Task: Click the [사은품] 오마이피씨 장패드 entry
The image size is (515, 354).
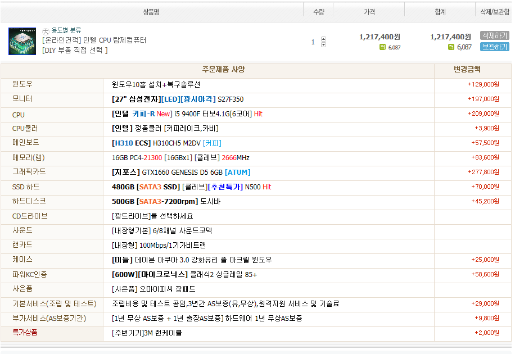Action: [x=153, y=289]
